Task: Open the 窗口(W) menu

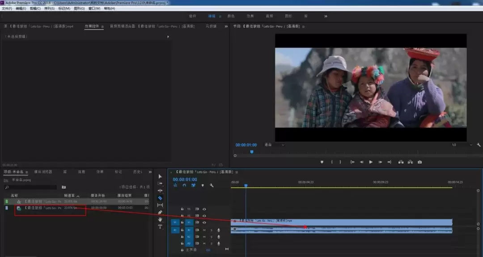Action: click(x=94, y=8)
